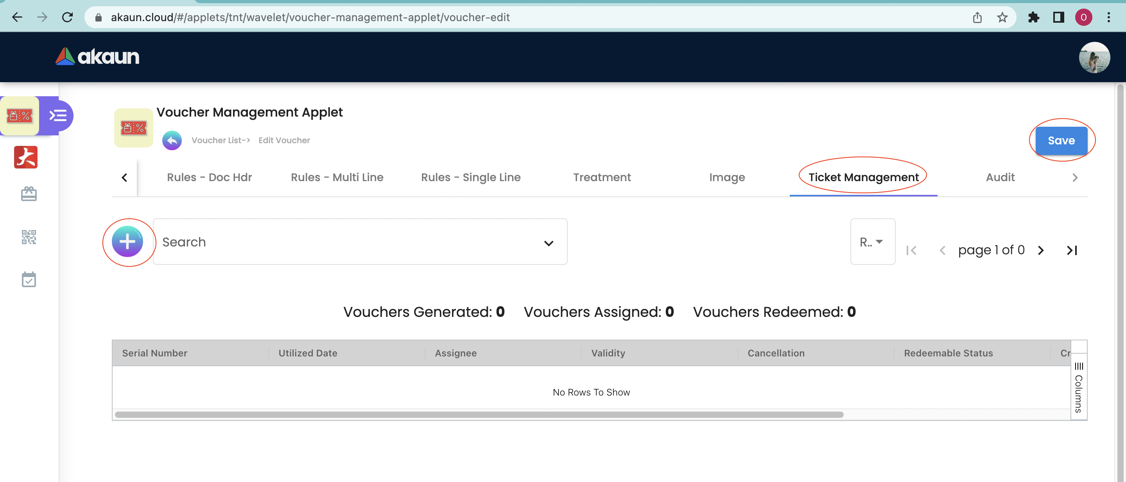Open the red running-figure sidebar icon
This screenshot has height=482, width=1126.
coord(26,157)
